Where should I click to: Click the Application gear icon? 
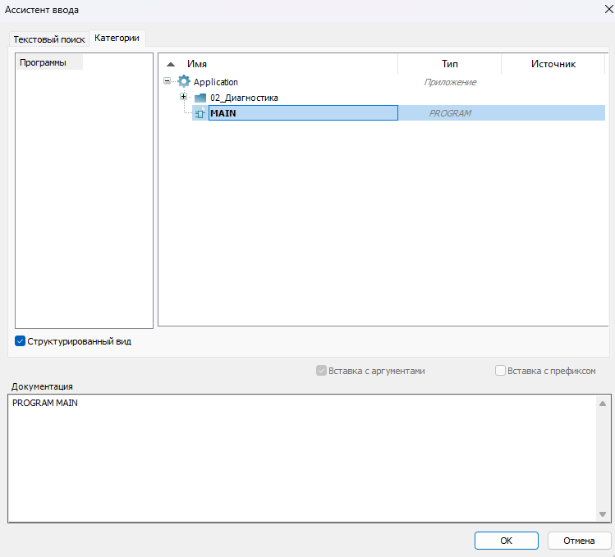pos(184,82)
